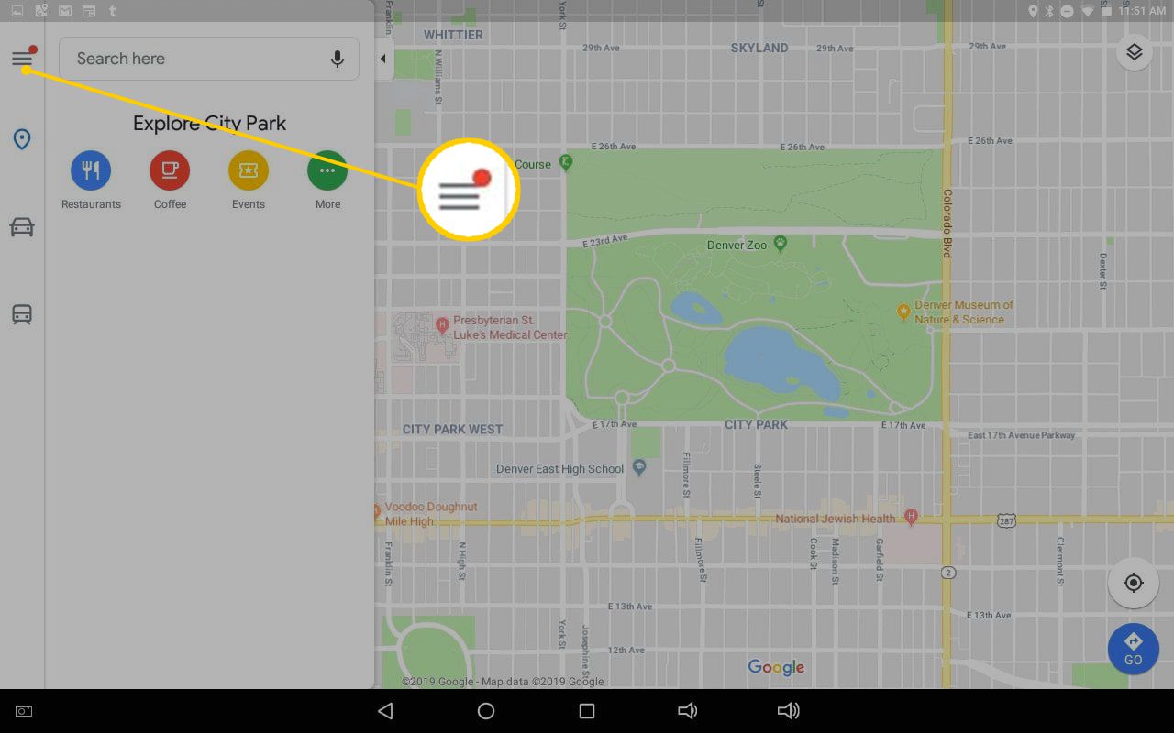Tap Android Recents square button
Screen dimensions: 1174x733
(x=587, y=711)
